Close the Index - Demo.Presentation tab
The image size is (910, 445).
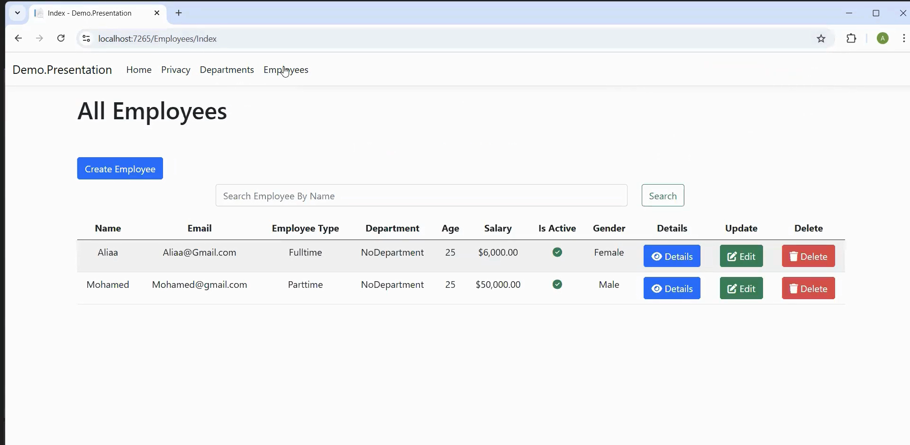(x=157, y=13)
